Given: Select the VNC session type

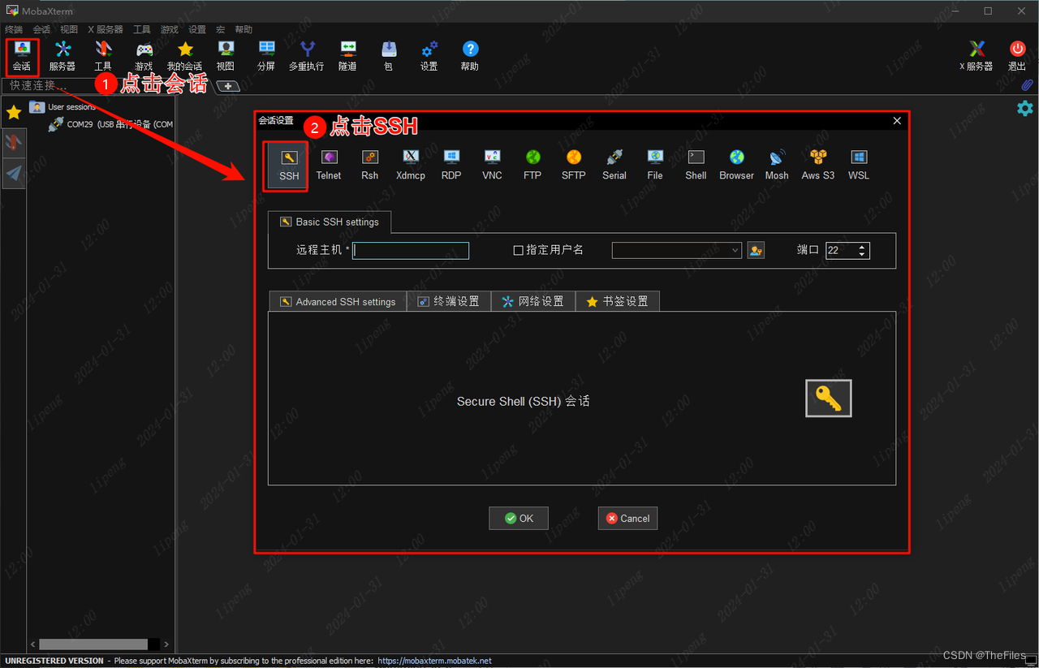Looking at the screenshot, I should 492,165.
